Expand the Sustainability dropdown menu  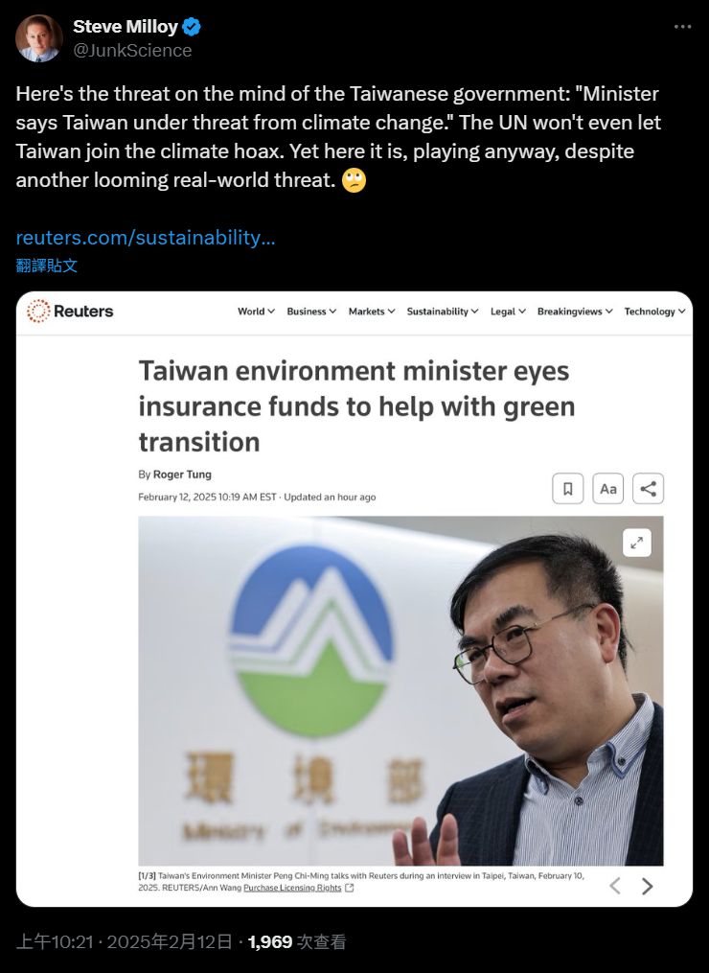tap(443, 312)
